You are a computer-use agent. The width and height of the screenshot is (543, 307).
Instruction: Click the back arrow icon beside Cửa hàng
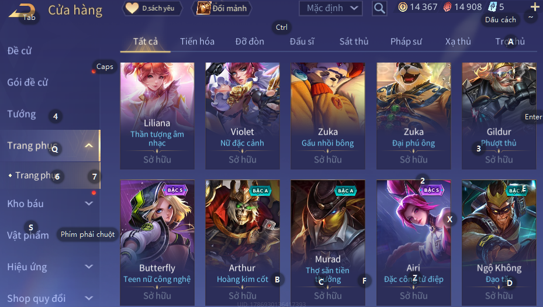(22, 11)
